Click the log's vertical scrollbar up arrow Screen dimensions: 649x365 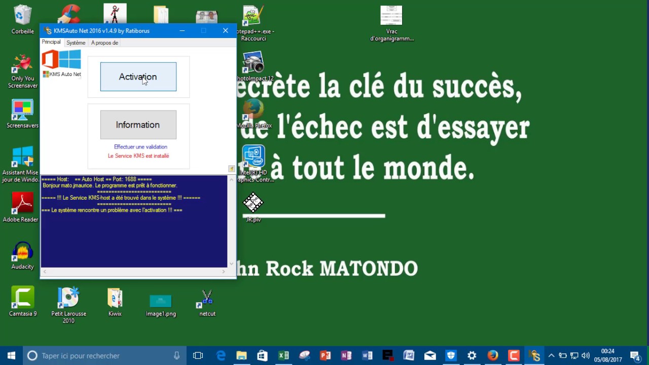click(232, 179)
